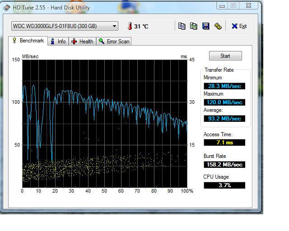The width and height of the screenshot is (289, 231).
Task: Open the Health tab
Action: click(x=82, y=41)
